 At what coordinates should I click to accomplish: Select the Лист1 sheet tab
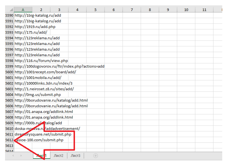coord(41,156)
